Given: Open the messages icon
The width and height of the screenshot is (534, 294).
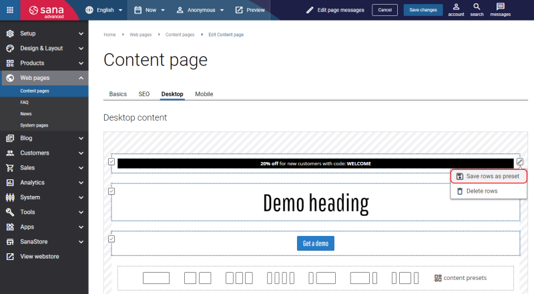Looking at the screenshot, I should tap(500, 7).
